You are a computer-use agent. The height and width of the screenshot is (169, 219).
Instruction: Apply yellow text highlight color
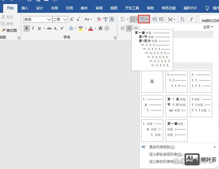click(81, 28)
